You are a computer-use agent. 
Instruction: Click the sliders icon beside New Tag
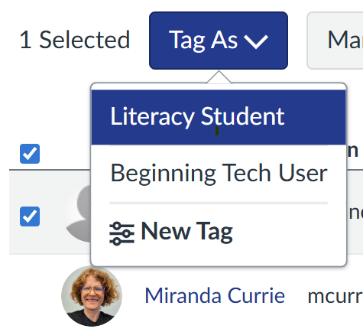[122, 233]
